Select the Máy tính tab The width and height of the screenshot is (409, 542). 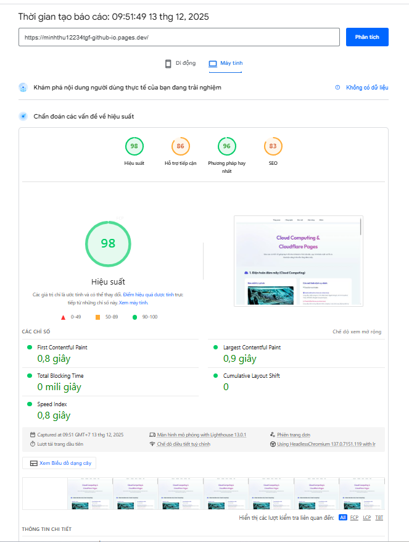tap(231, 63)
